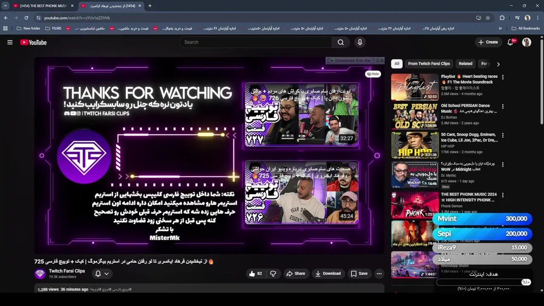This screenshot has height=306, width=544.
Task: Click the Download this file overlay button
Action: coord(350,60)
